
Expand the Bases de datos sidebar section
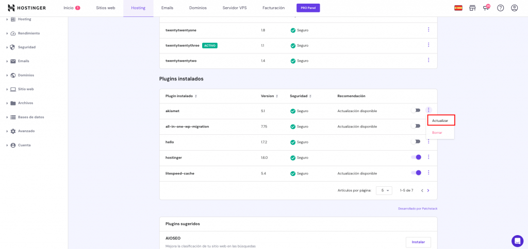pos(30,117)
